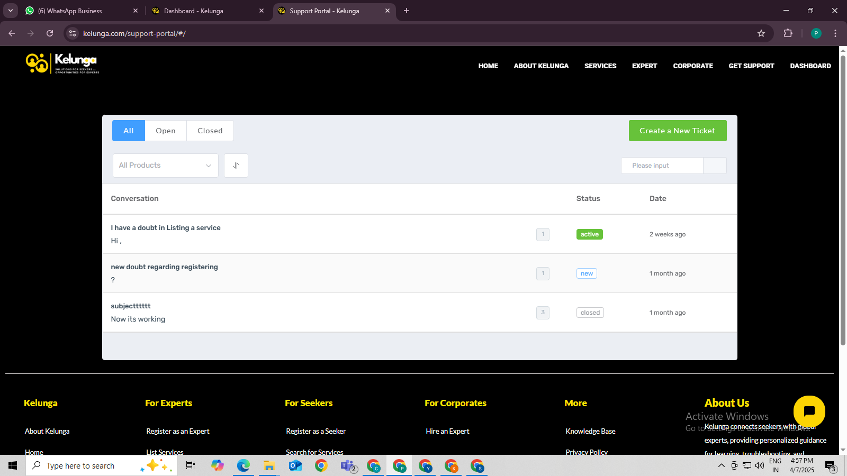Screen dimensions: 847x476
Task: Open File Explorer from taskbar
Action: point(269,465)
